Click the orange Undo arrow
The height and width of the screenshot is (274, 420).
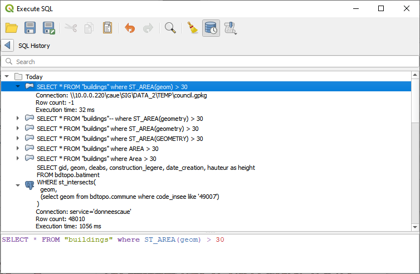coord(130,28)
